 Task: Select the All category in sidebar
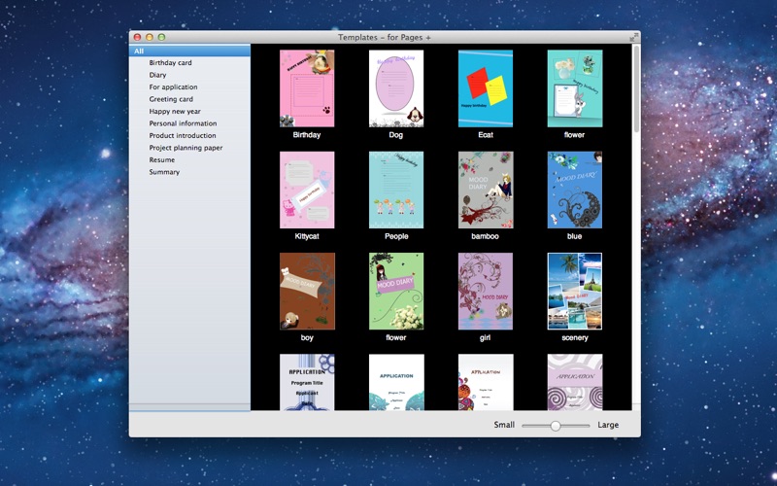pos(189,51)
